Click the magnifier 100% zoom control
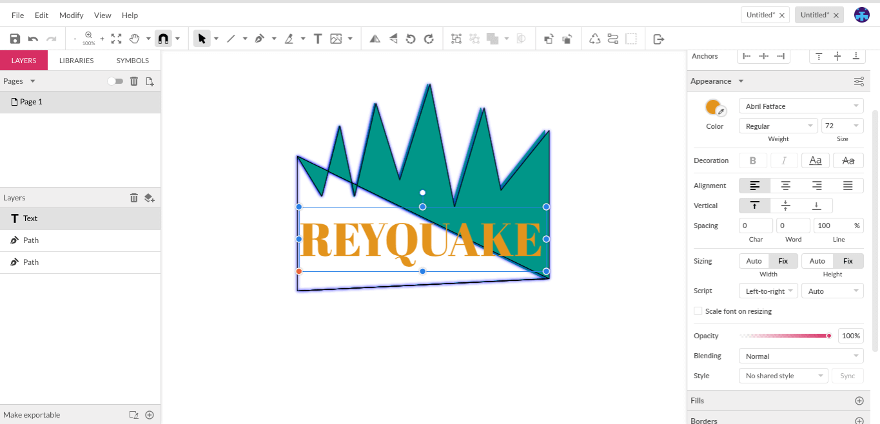 (88, 39)
